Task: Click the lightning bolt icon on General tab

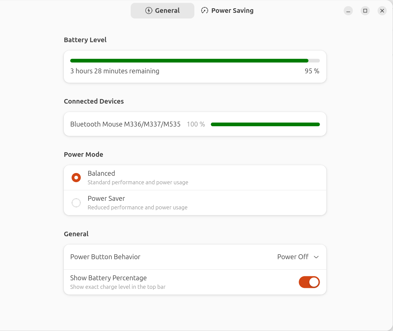Action: click(149, 11)
